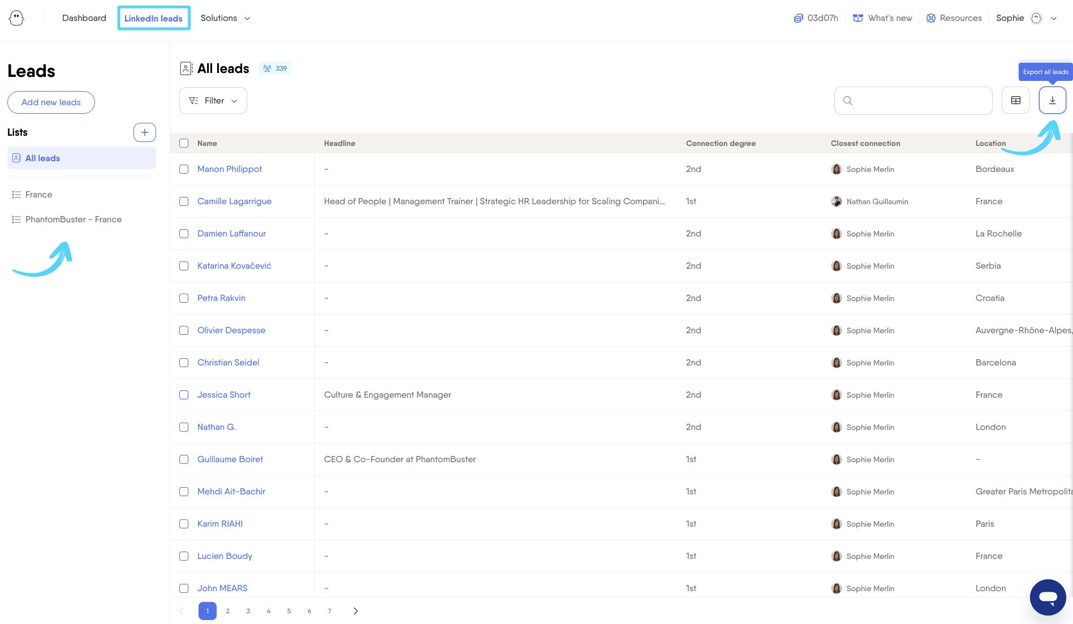Screen dimensions: 1073x624
Task: Click the leads search field
Action: coord(913,101)
